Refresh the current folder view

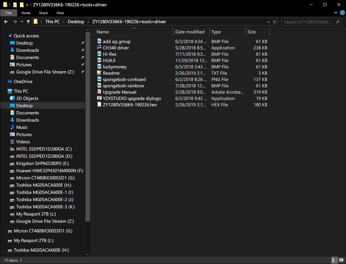[275, 22]
